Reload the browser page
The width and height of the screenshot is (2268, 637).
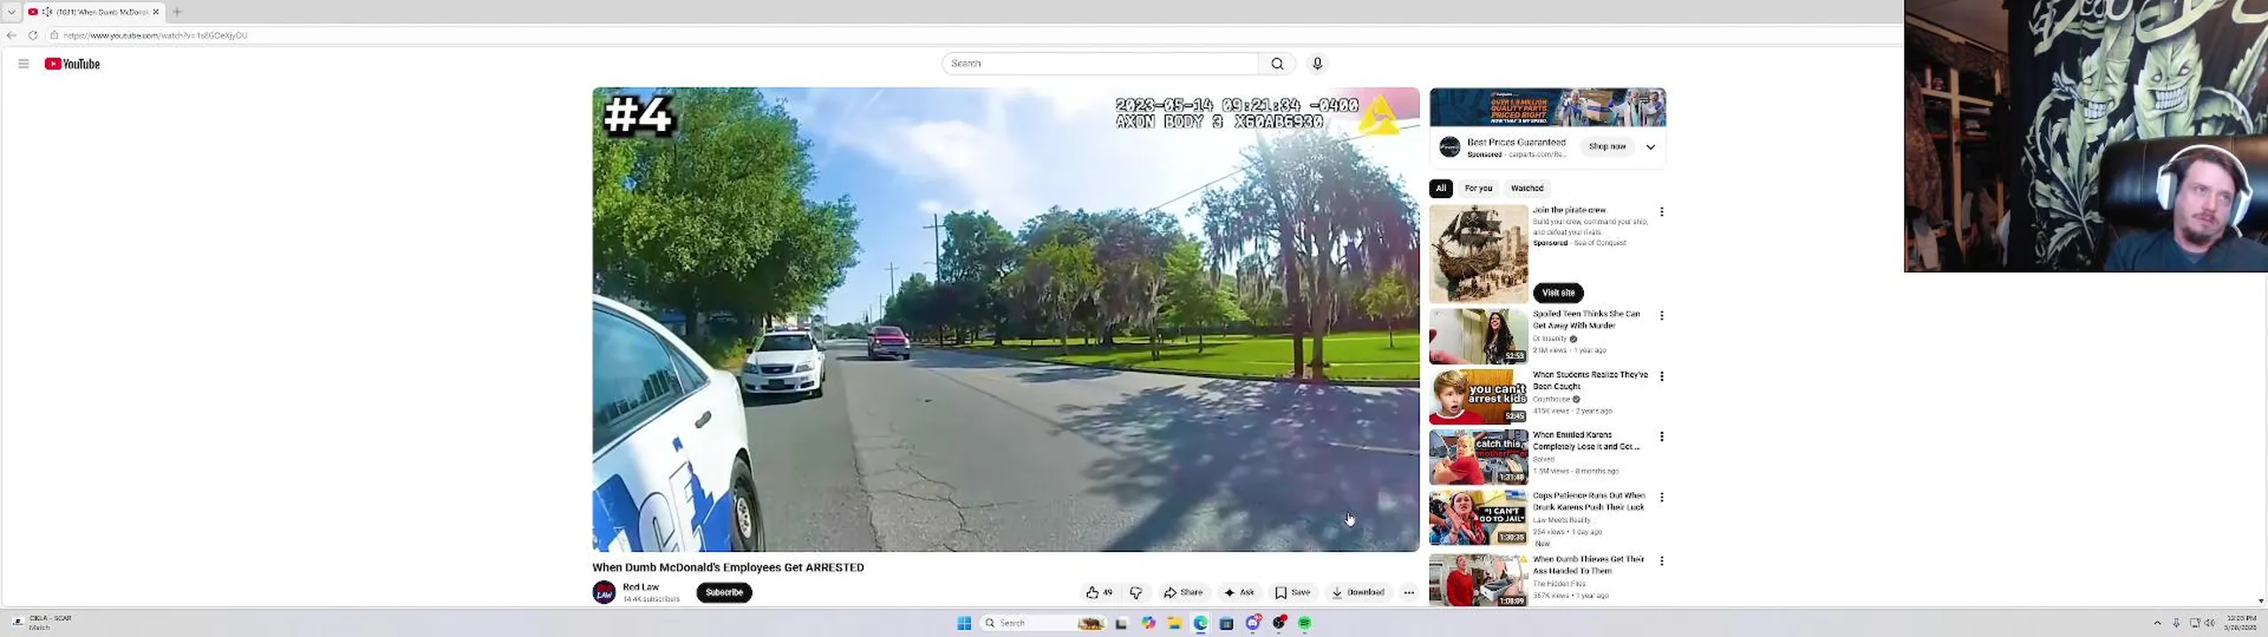33,35
